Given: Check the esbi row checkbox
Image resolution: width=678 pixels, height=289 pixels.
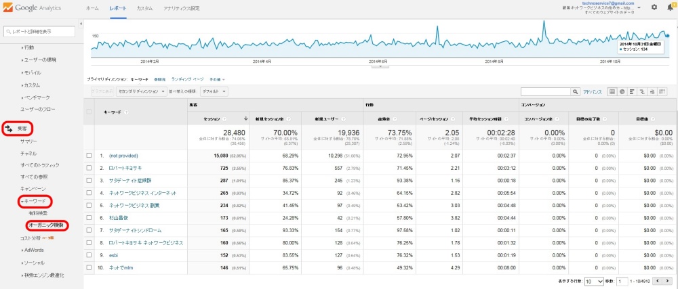Looking at the screenshot, I should click(x=89, y=255).
